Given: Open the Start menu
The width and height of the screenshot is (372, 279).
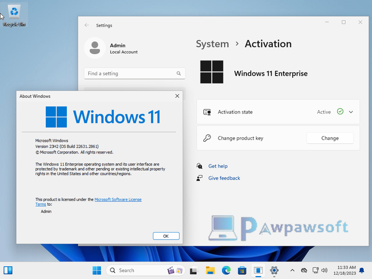Looking at the screenshot, I should click(x=97, y=270).
